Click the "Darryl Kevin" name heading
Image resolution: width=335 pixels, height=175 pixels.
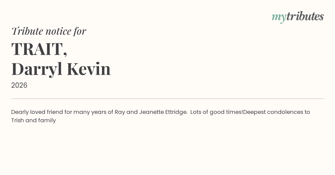(61, 69)
